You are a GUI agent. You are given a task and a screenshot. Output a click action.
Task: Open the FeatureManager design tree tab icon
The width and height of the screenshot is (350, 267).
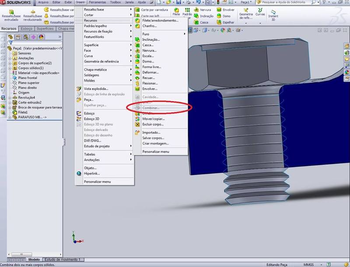(10, 37)
